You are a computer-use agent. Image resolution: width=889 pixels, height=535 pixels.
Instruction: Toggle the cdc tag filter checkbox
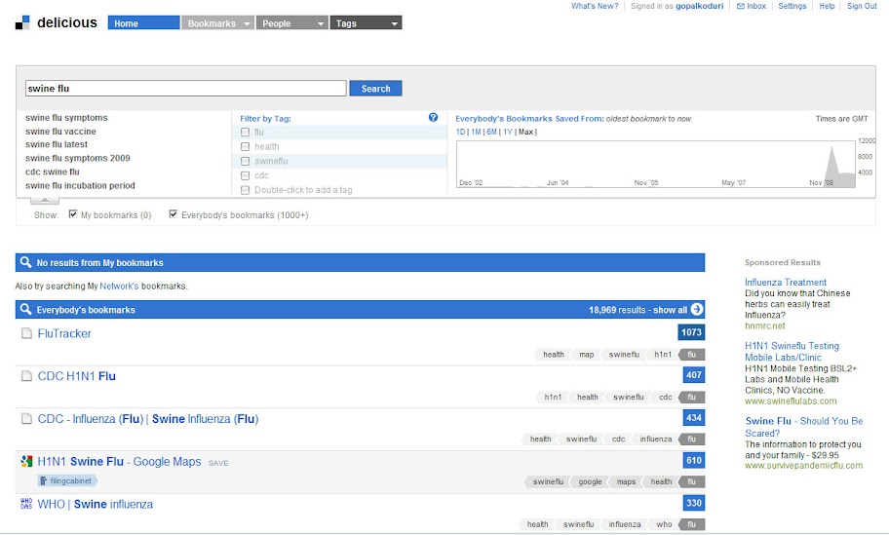245,175
